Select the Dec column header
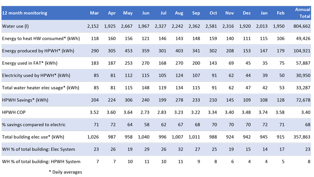Screen dimensions: 314x177 247,13
